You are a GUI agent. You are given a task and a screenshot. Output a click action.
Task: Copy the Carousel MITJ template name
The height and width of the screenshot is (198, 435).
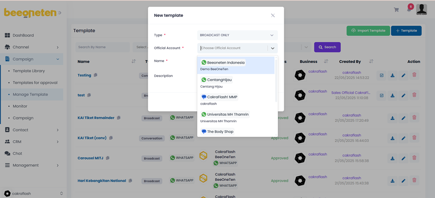[x=108, y=158]
